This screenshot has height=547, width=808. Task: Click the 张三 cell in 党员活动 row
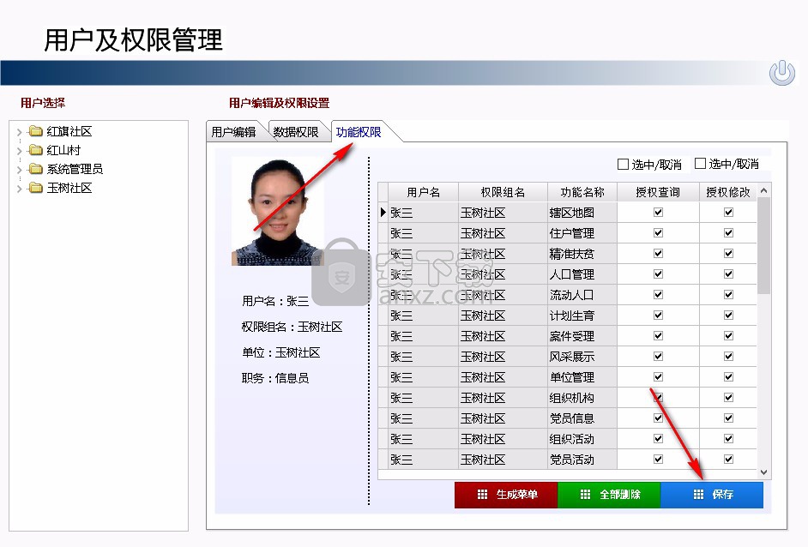(423, 460)
